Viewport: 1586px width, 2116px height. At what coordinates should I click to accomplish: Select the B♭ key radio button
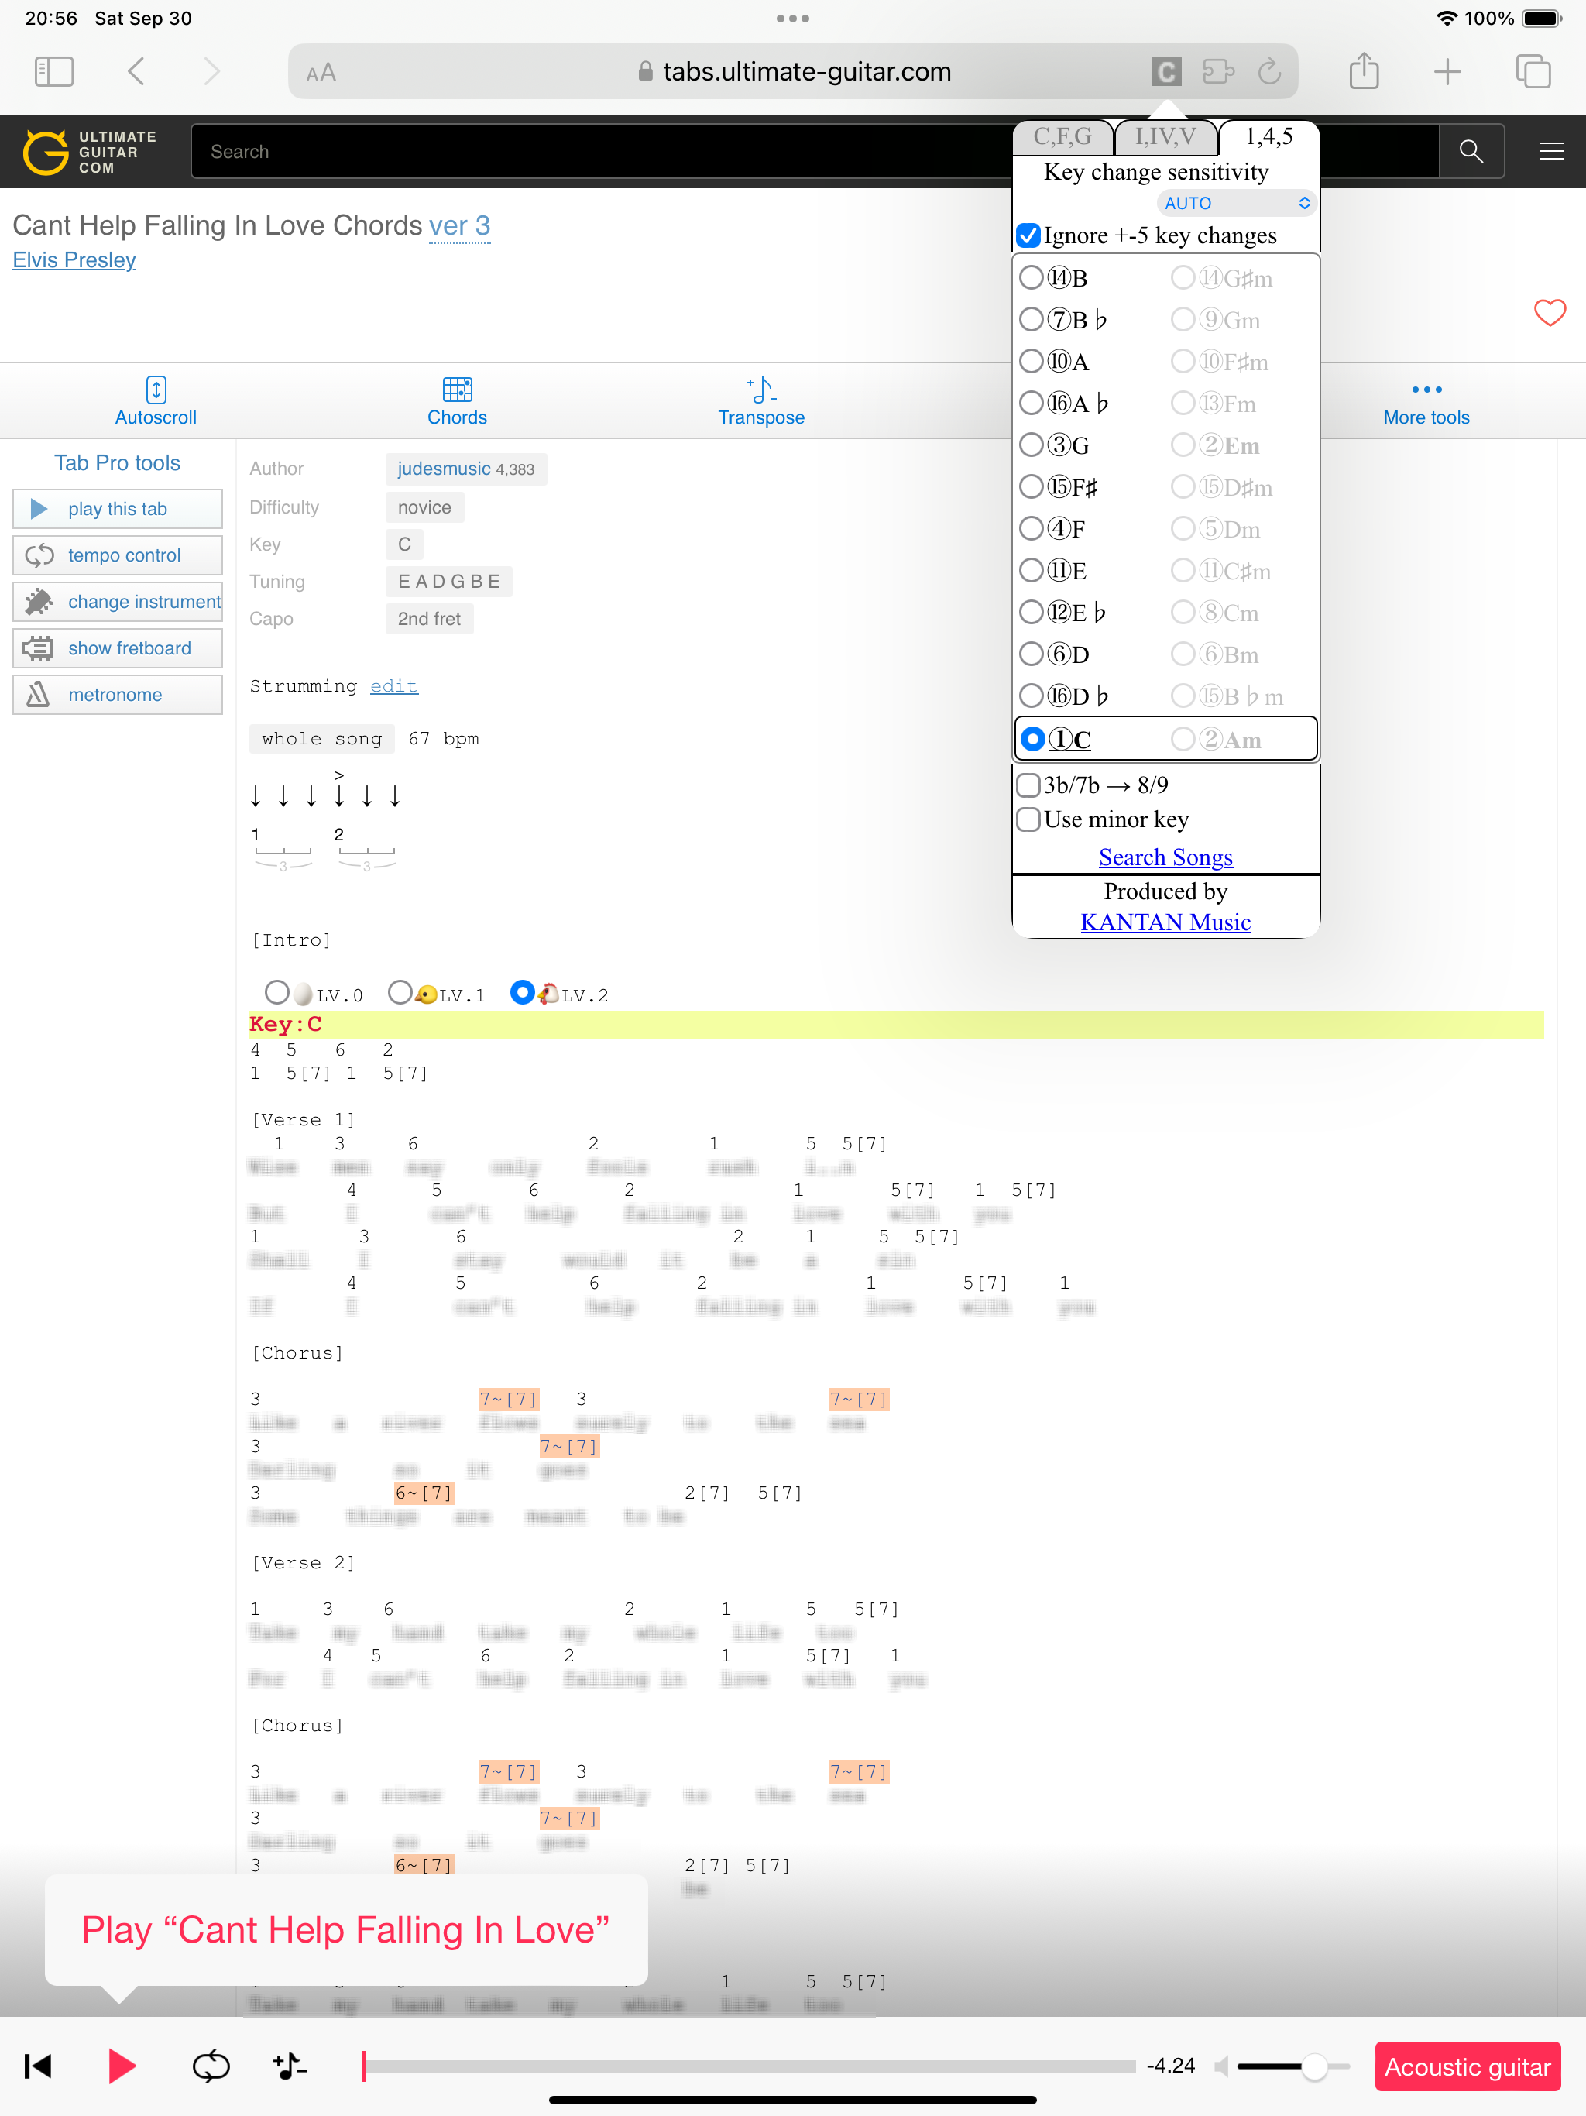[1032, 318]
